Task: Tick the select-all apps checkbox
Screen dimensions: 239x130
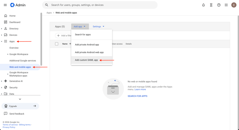Action: pyautogui.click(x=57, y=44)
